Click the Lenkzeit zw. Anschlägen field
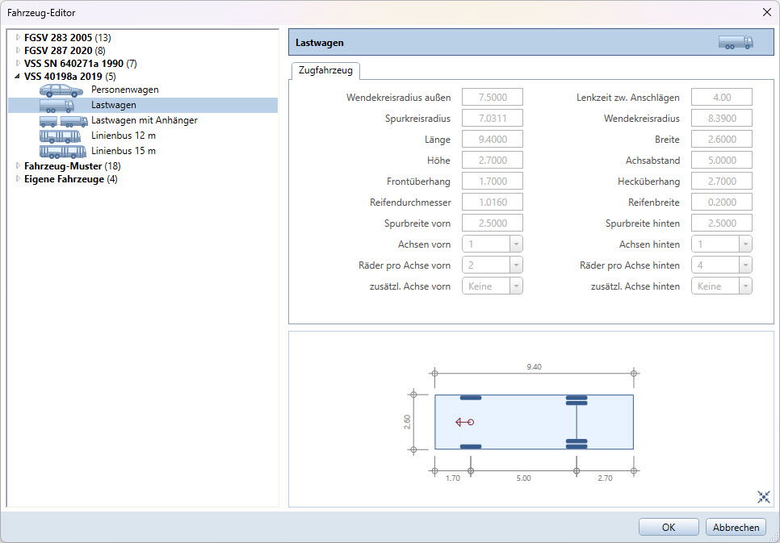Image resolution: width=780 pixels, height=543 pixels. 722,97
